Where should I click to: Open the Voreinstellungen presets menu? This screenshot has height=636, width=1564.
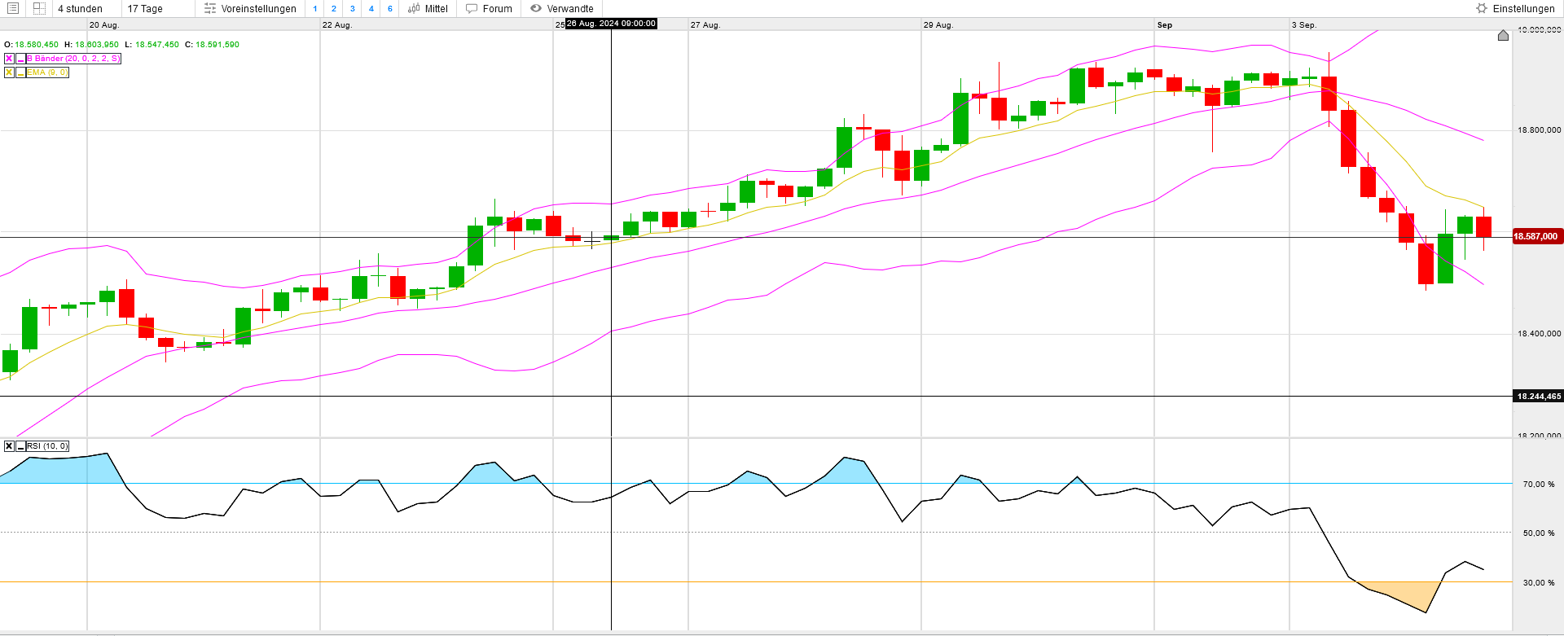pos(250,9)
